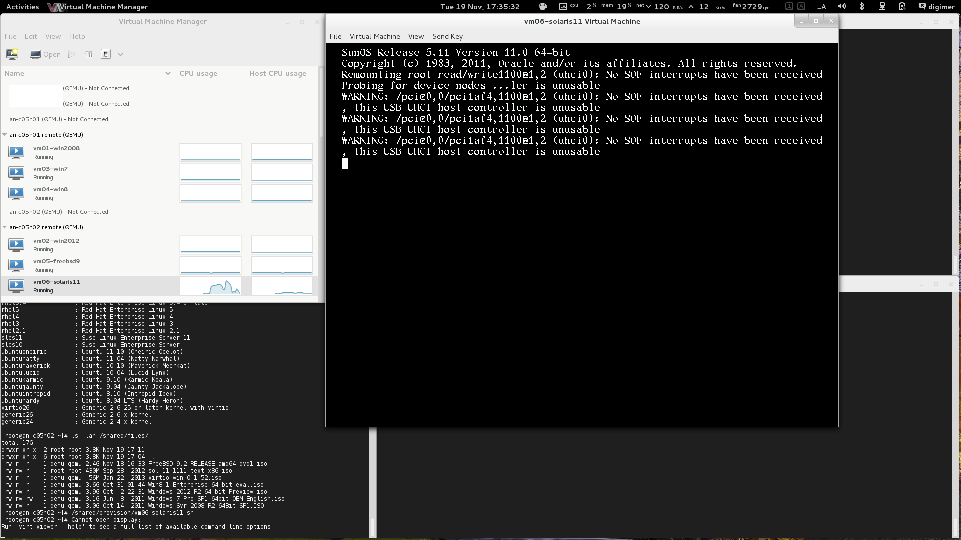Click the caffeine coffee cup icon

[543, 7]
